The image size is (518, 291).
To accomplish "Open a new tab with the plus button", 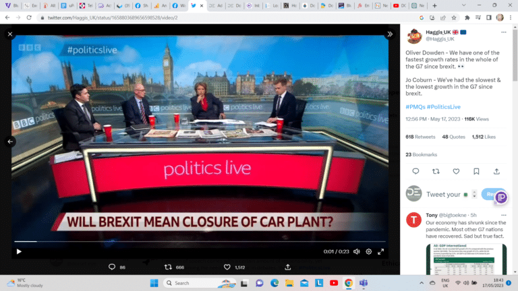I will (434, 5).
